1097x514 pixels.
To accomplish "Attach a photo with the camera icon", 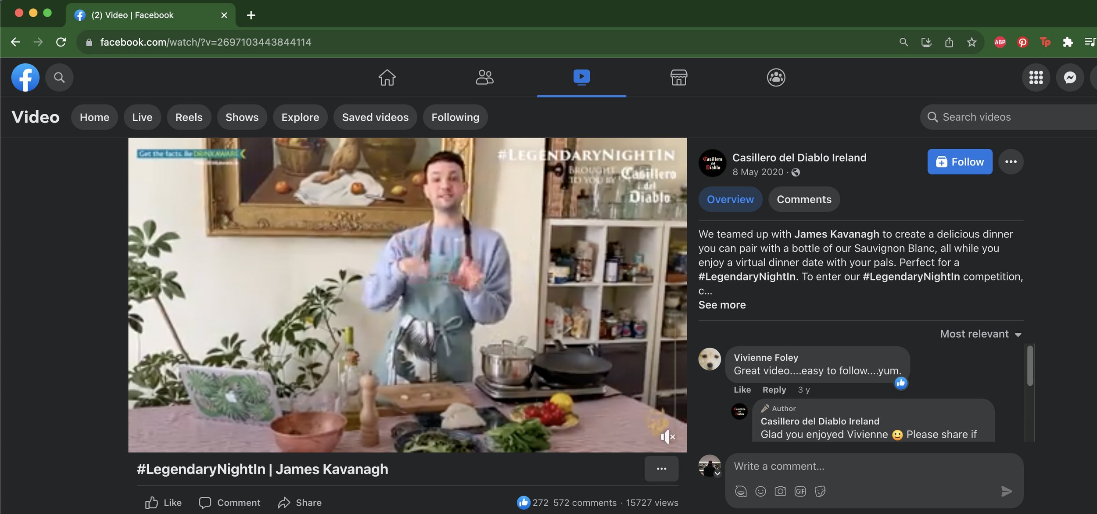I will coord(780,491).
